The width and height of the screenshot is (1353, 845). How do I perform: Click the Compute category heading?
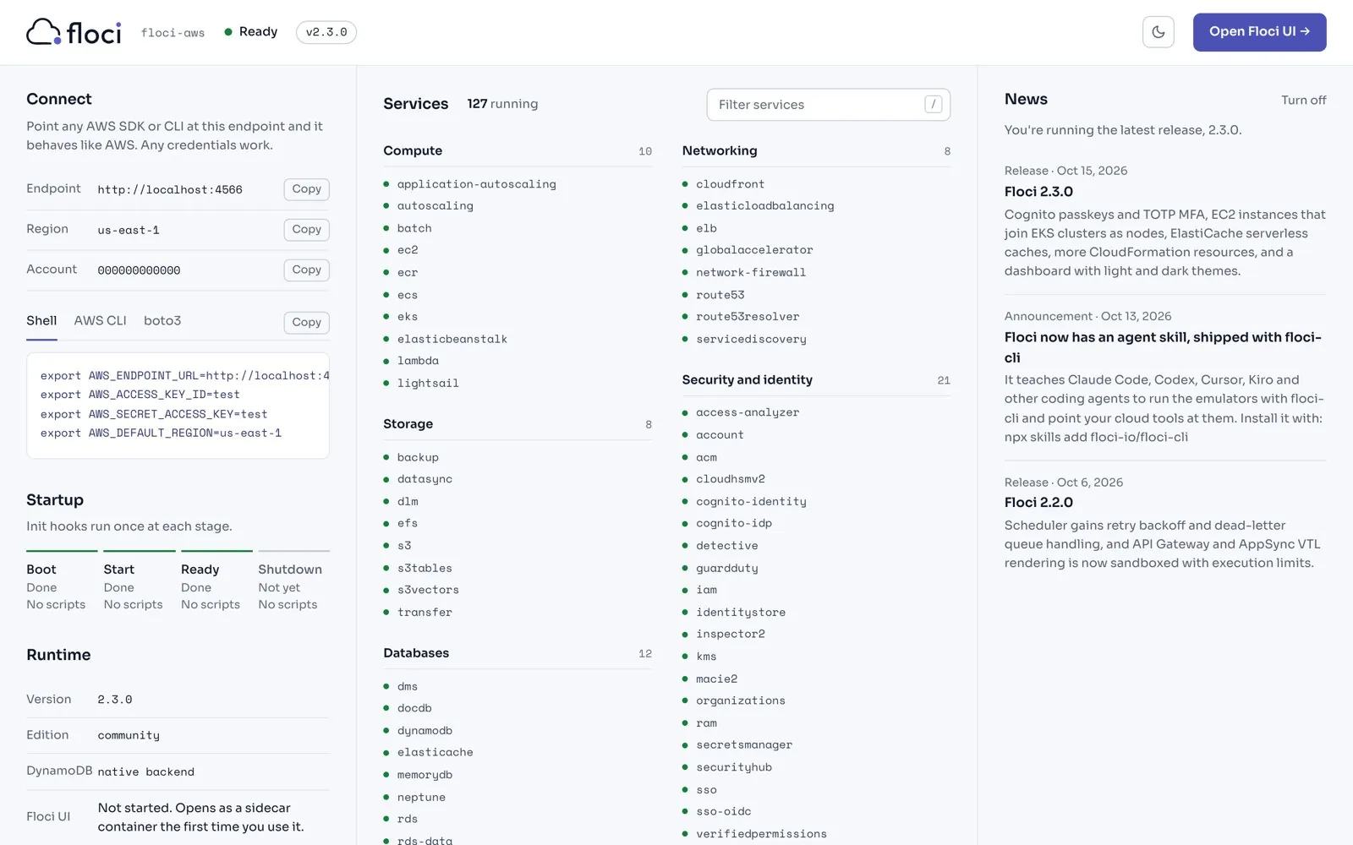[x=413, y=151]
